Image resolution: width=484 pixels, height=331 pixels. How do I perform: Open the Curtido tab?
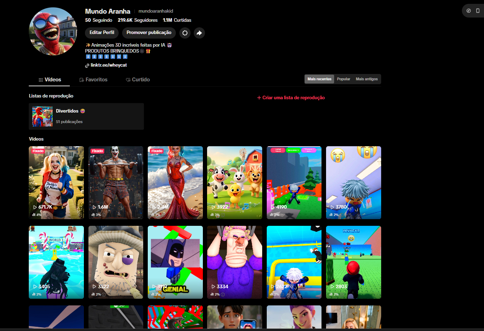138,80
